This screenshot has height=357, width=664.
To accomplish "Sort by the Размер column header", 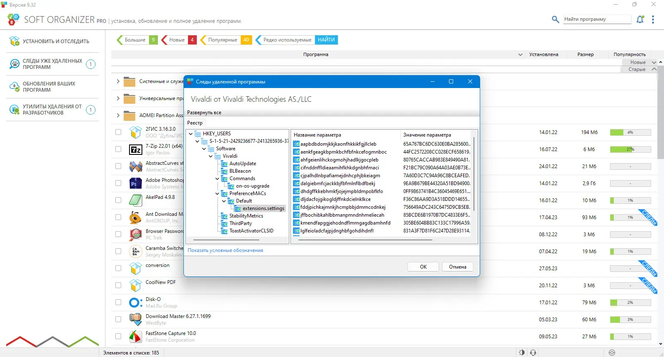I will pos(586,55).
